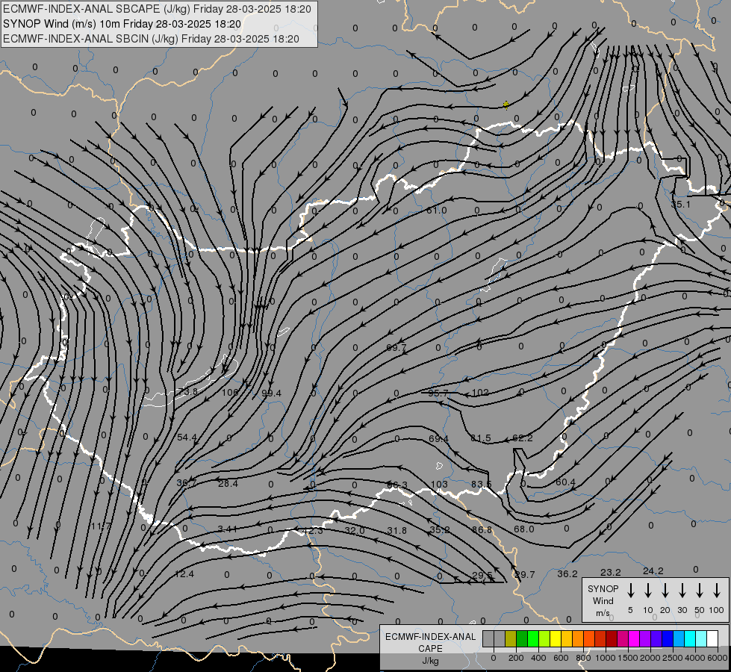Click the 86.8 value on the map
This screenshot has width=731, height=672.
(482, 530)
